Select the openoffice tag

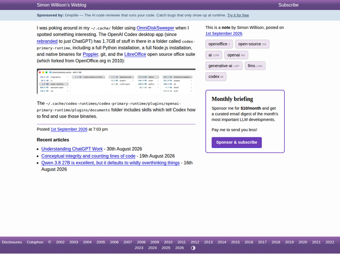(219, 44)
